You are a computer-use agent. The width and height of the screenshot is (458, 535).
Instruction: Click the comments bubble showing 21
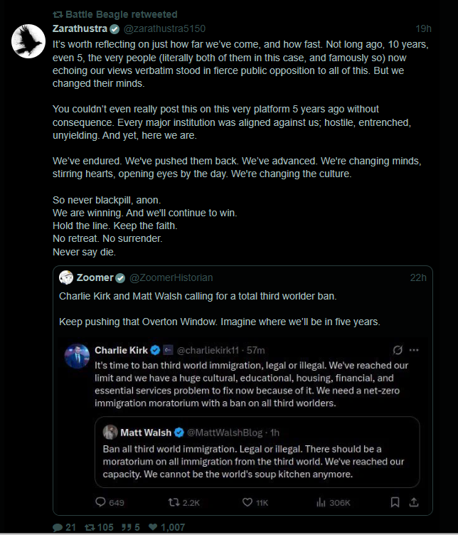[x=58, y=527]
